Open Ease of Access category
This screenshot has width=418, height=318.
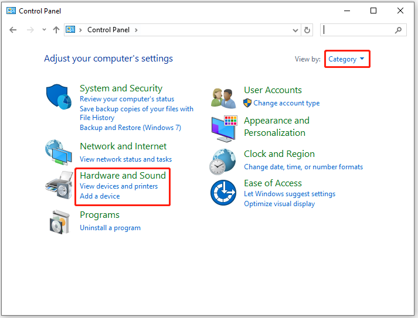pyautogui.click(x=273, y=183)
